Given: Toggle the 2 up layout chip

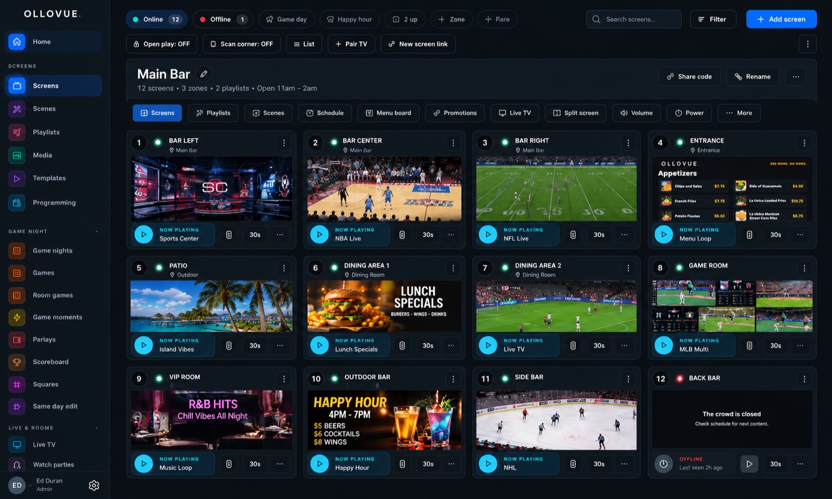Looking at the screenshot, I should point(405,19).
